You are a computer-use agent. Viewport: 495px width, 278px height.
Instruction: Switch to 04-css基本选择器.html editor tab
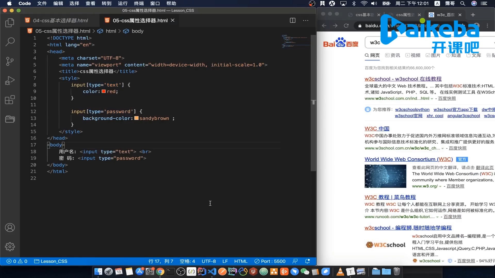60,20
